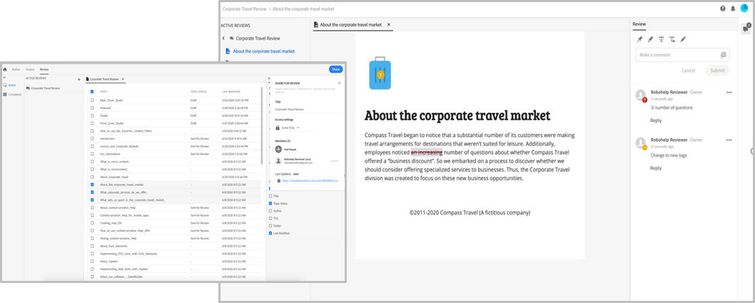Click the Last Modified column header
The image size is (755, 303).
coord(230,91)
